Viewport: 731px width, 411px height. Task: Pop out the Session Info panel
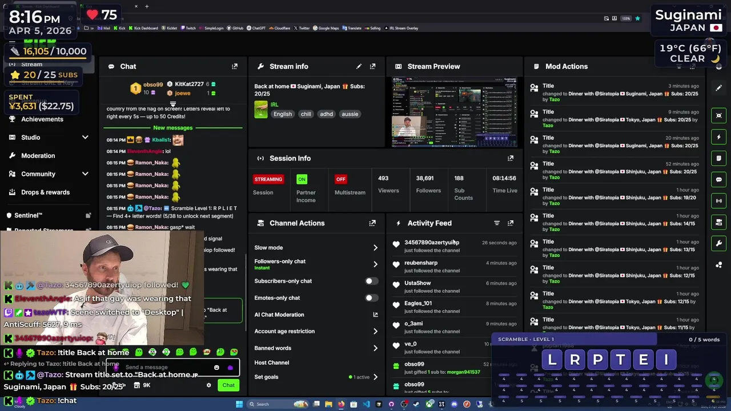(x=511, y=158)
